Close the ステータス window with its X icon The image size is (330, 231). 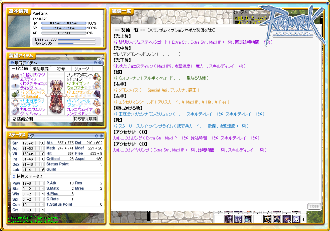[x=101, y=136]
